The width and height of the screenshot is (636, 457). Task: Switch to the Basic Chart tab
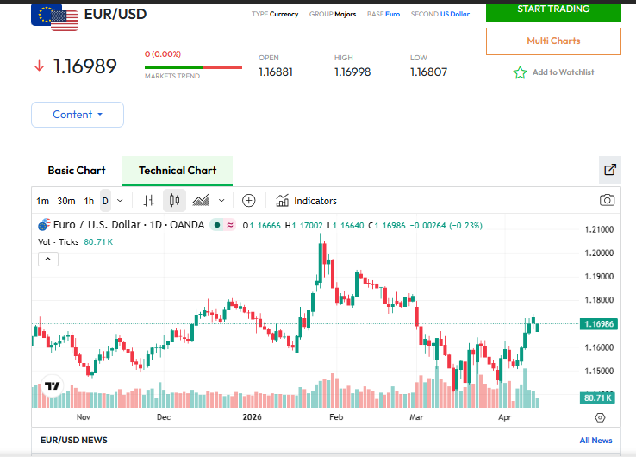[77, 171]
